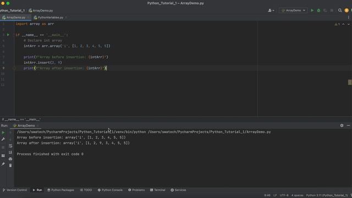The image size is (352, 198).
Task: Clear console output with the trash icon
Action: (10, 166)
